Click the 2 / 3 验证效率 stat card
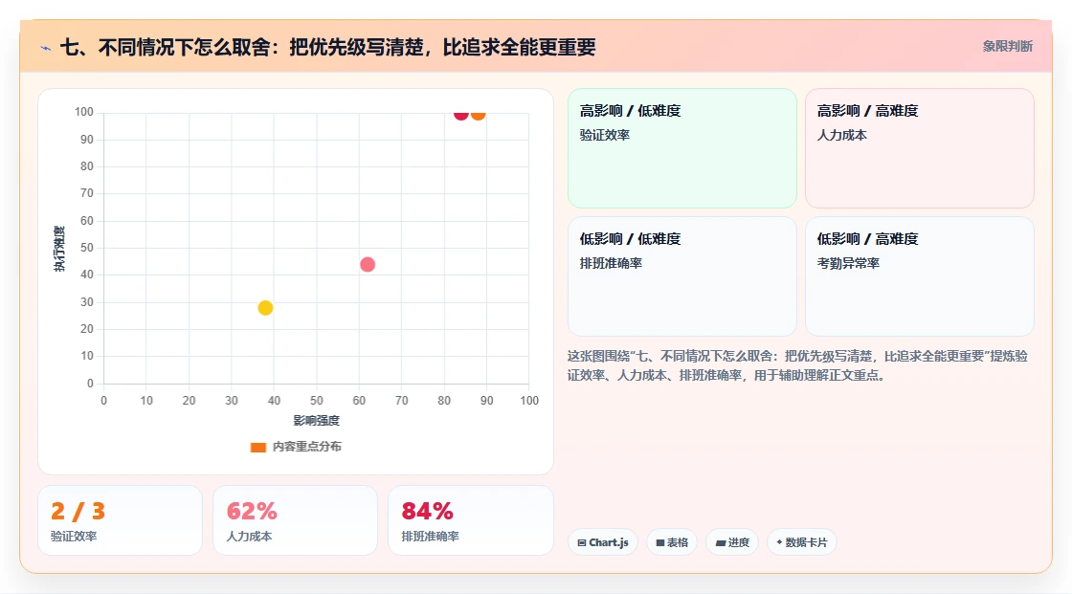Viewport: 1072px width, 594px height. [x=121, y=520]
